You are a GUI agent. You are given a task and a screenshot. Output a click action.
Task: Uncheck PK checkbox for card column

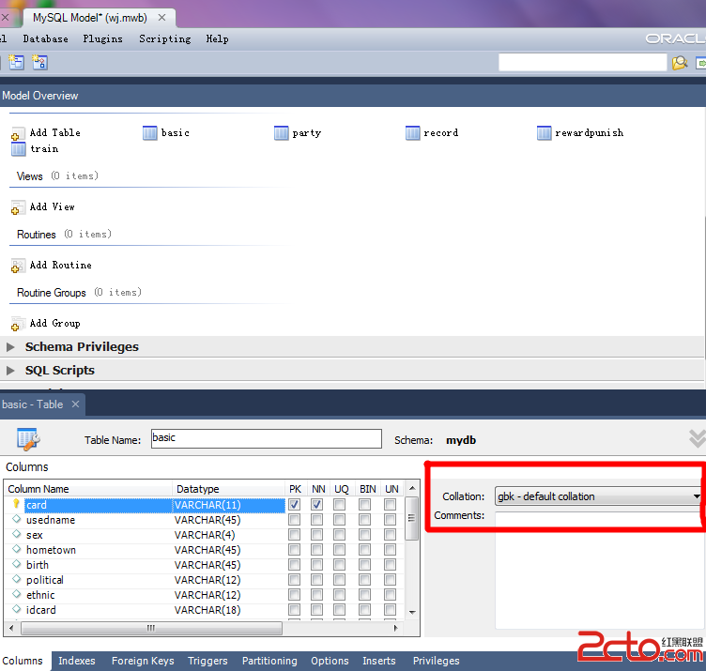[x=295, y=505]
